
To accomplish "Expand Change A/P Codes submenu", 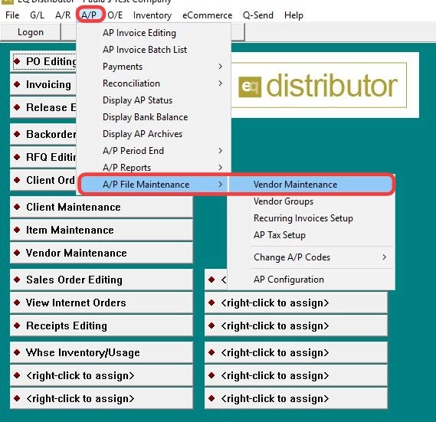I will tap(310, 257).
